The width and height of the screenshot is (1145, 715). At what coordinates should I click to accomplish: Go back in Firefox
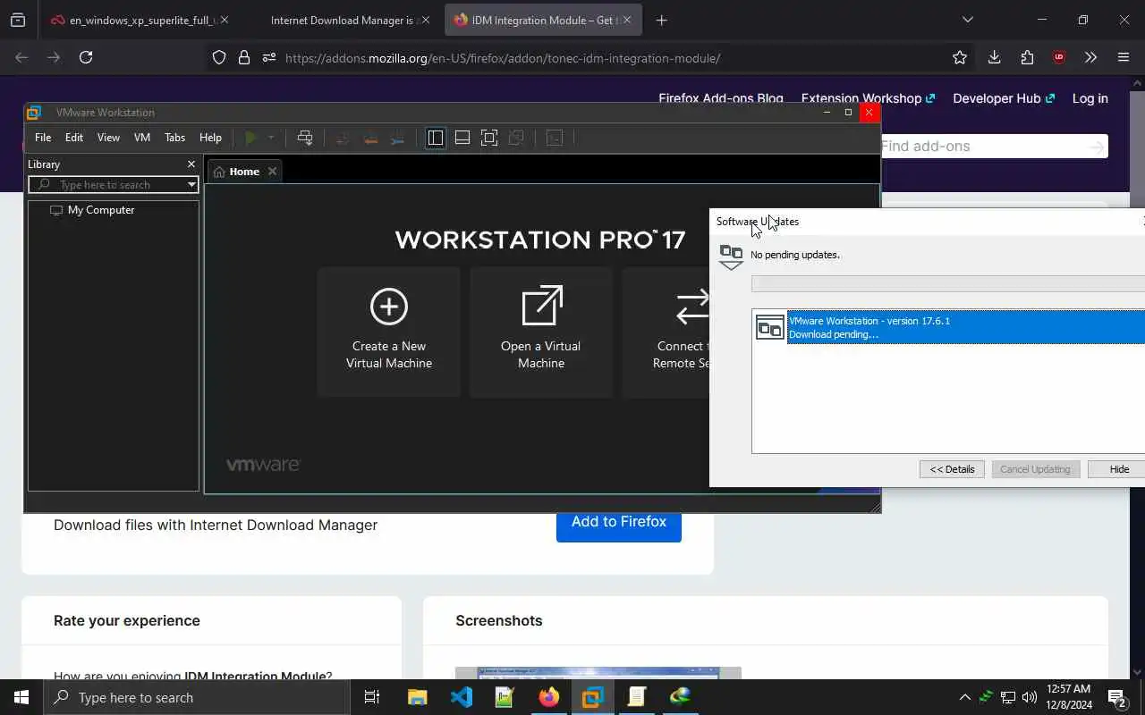tap(21, 57)
